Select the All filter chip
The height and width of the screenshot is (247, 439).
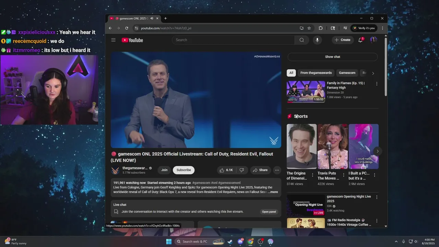[x=291, y=73]
